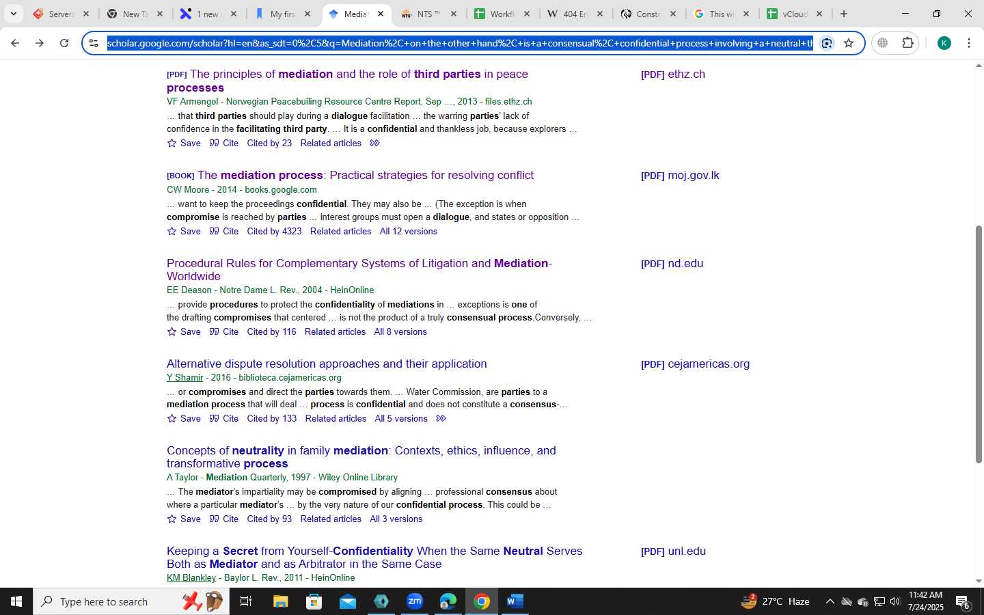Cite Y Shamir's dispute resolution article
This screenshot has height=615, width=984.
click(x=224, y=418)
